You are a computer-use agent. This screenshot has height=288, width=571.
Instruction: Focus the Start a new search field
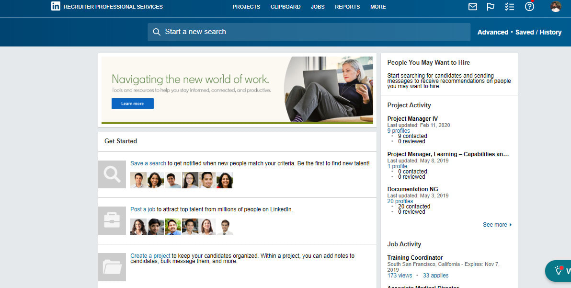tap(309, 32)
